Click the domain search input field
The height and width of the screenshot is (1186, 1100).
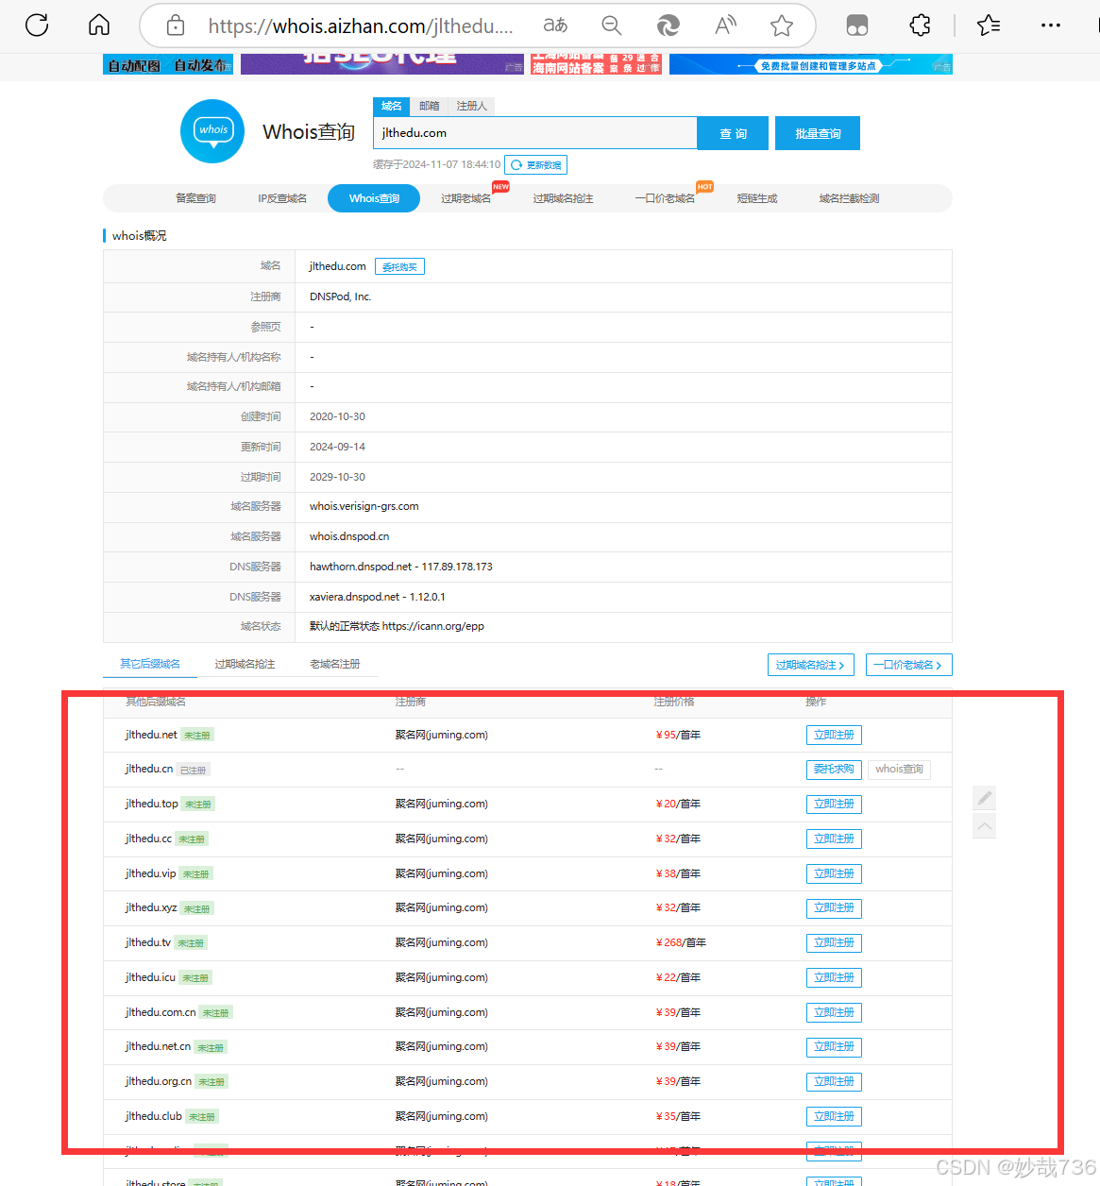(x=535, y=133)
